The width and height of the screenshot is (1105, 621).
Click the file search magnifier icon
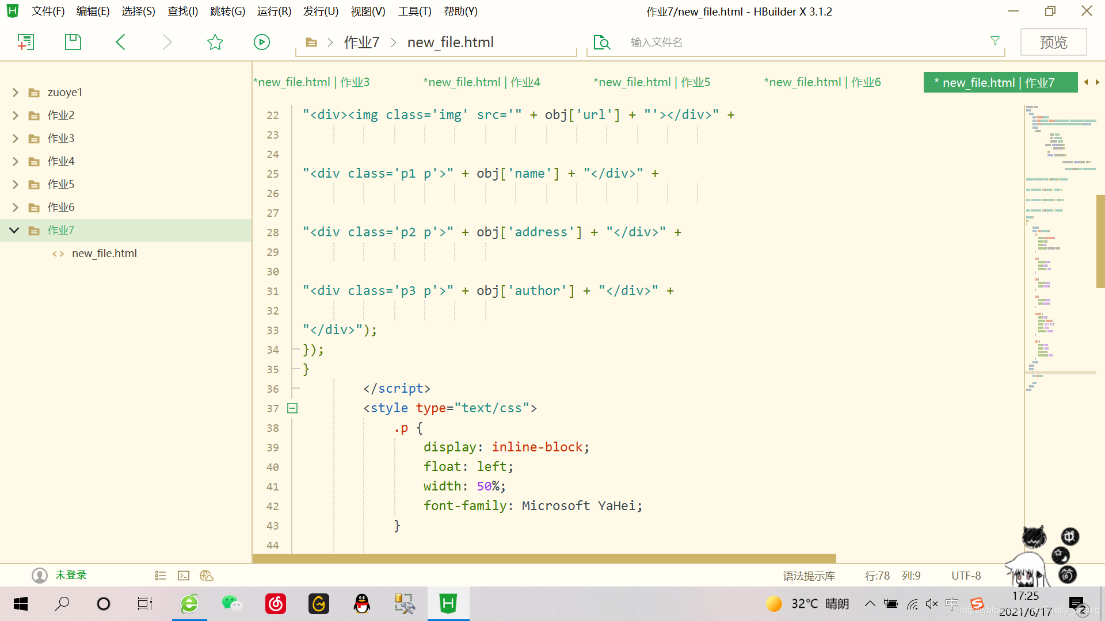[601, 42]
